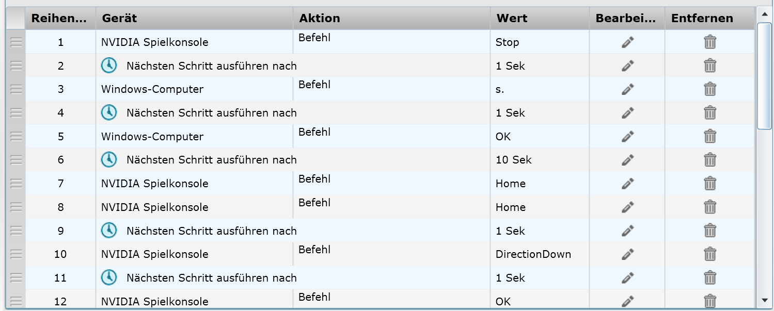This screenshot has height=311, width=774.
Task: Delete step 3 Windows-Computer row via trash icon
Action: pos(710,89)
